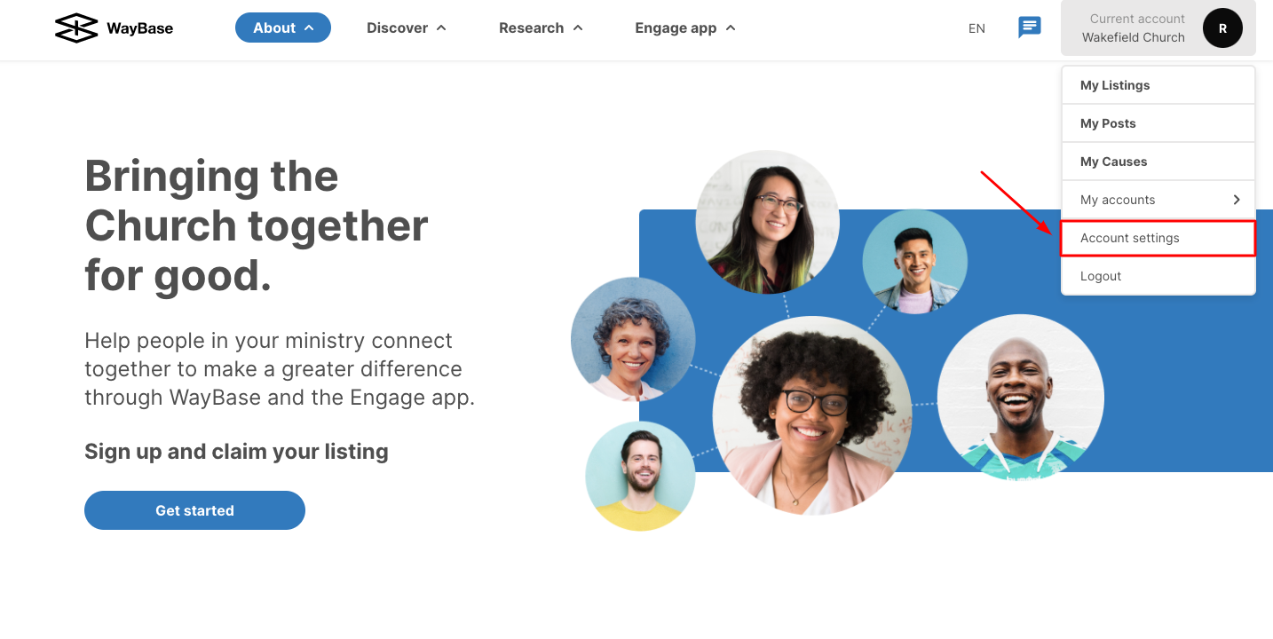Screen dimensions: 1273x639
Task: Click the gray-haired woman portrait
Action: tap(633, 339)
